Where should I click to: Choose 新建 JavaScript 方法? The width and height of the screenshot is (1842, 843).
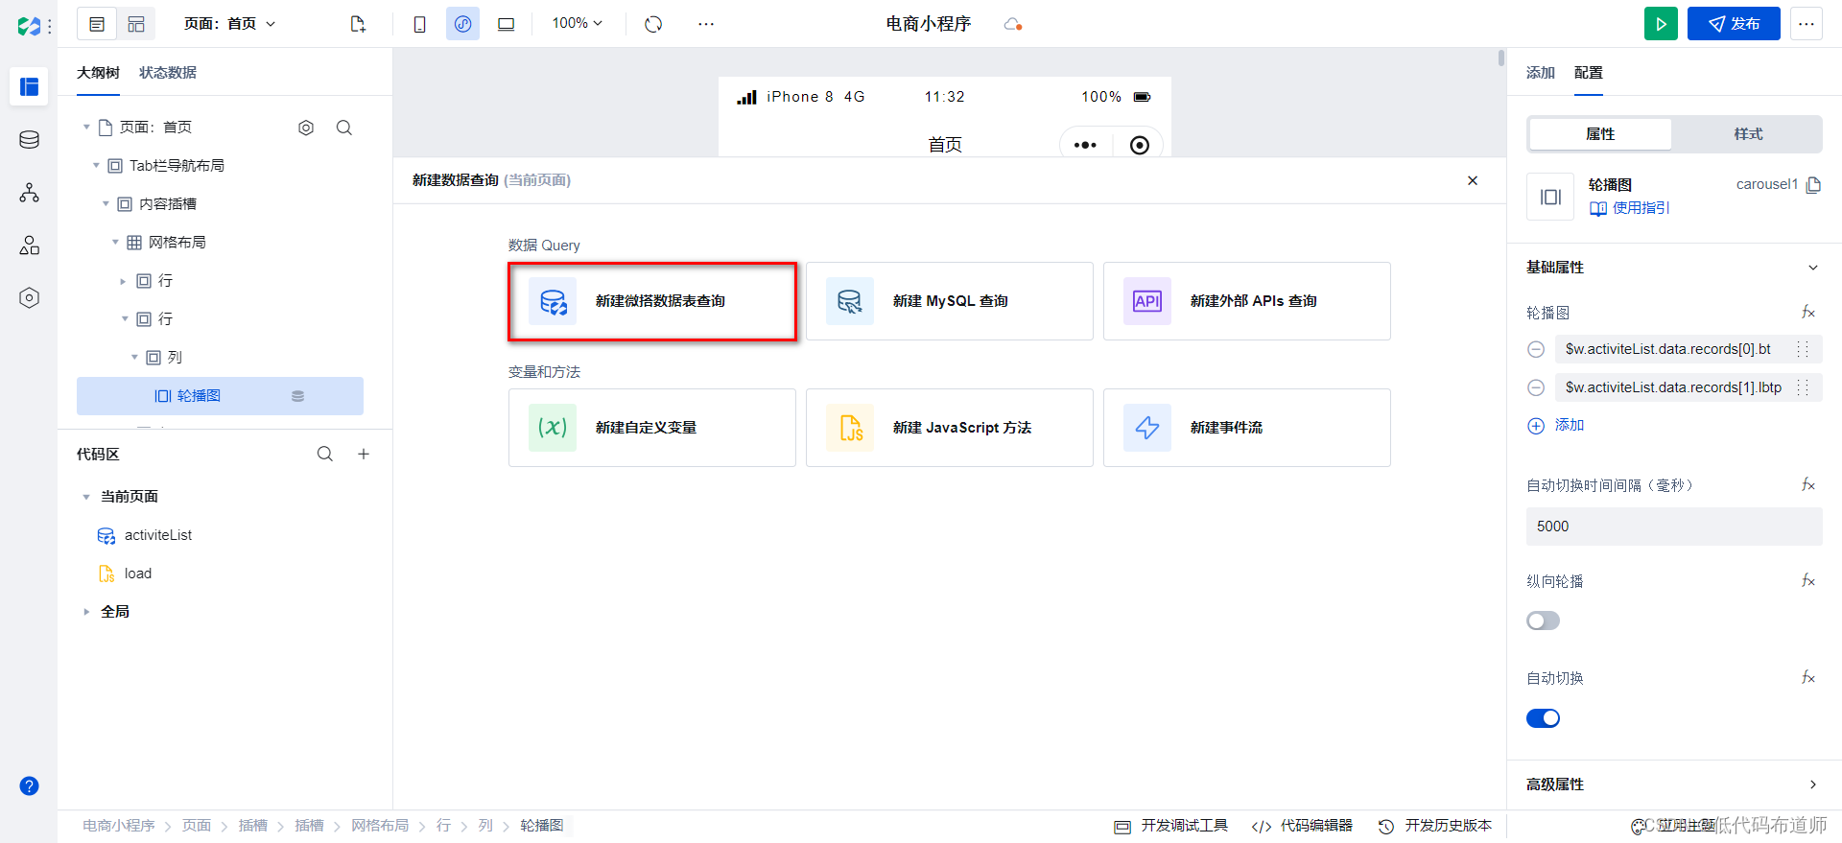click(950, 428)
